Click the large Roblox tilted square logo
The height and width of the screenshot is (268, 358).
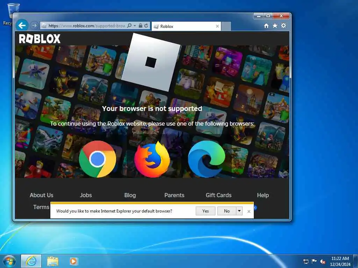tap(151, 62)
